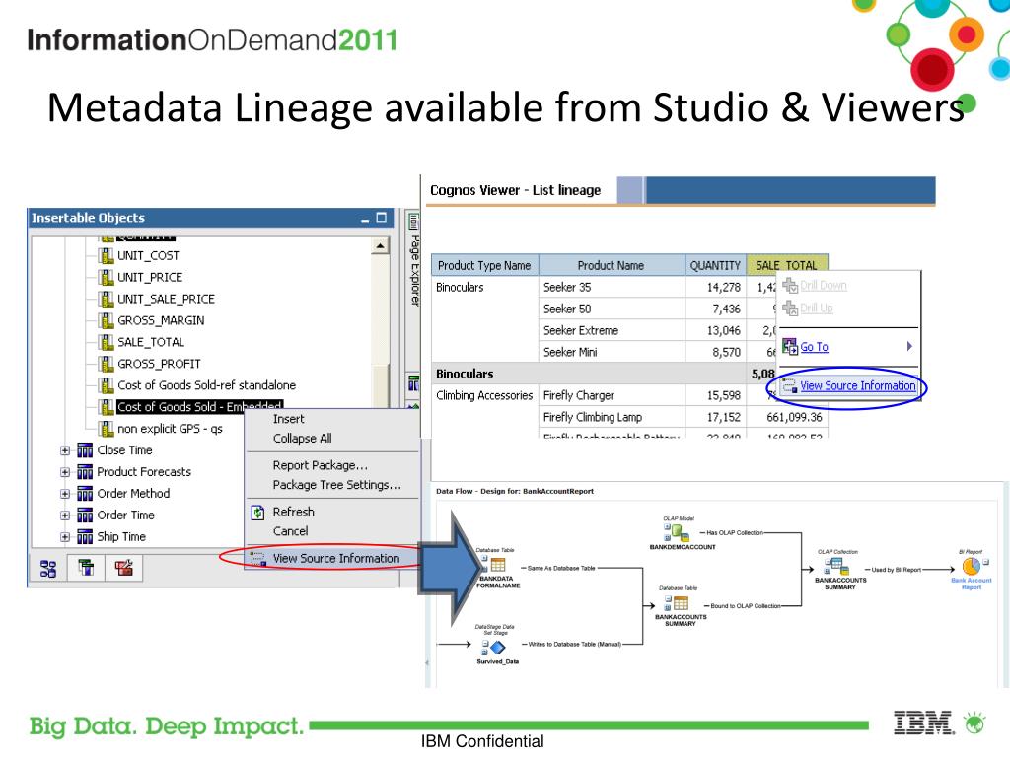Click the GROSS_PROFIT measure icon
The height and width of the screenshot is (757, 1010).
coord(107,364)
